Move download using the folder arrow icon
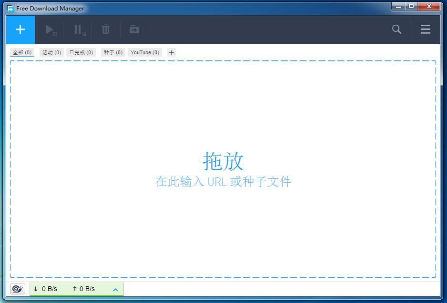 tap(134, 29)
